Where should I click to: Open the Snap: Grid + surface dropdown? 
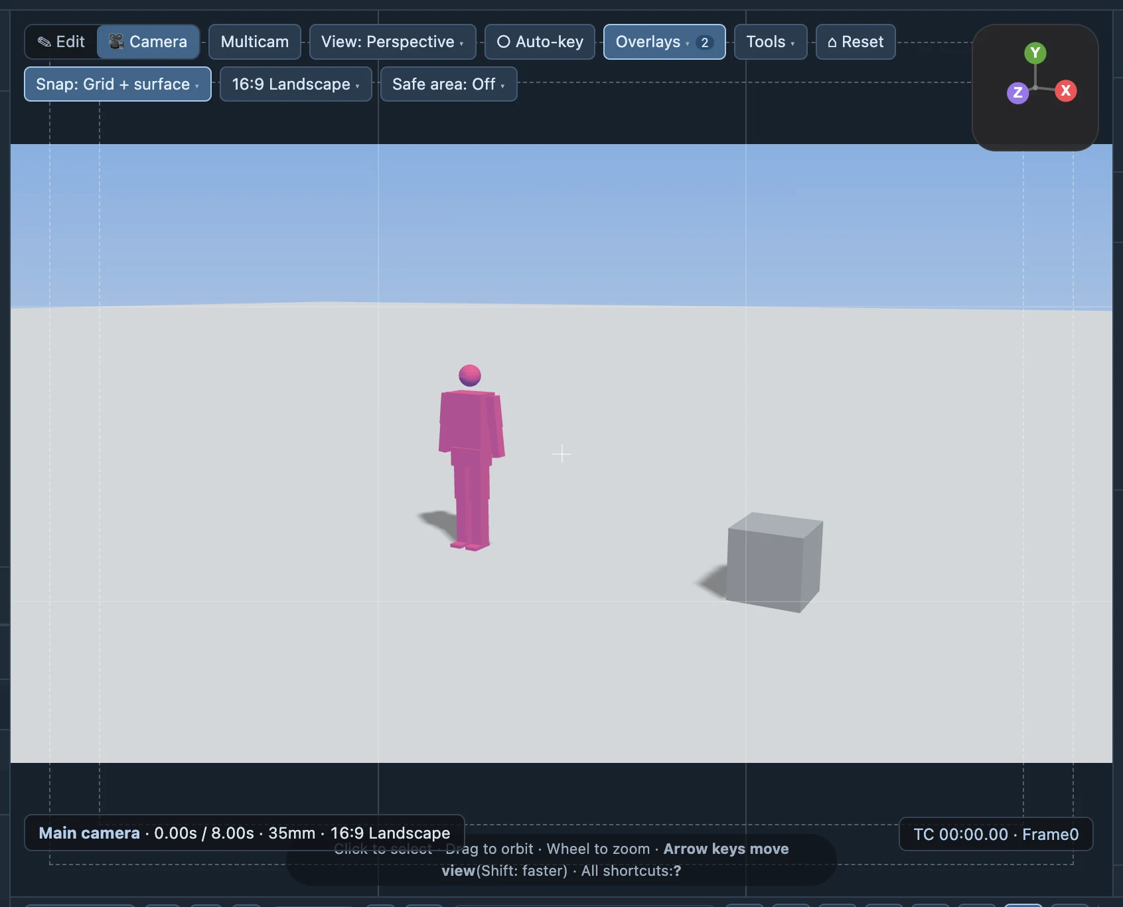click(117, 84)
